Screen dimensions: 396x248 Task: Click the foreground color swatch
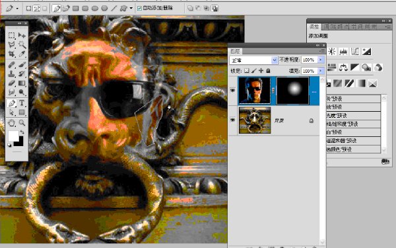point(13,136)
